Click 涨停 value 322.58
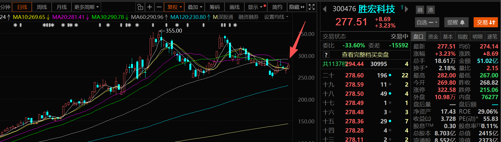501x142 pixels. click(x=446, y=90)
